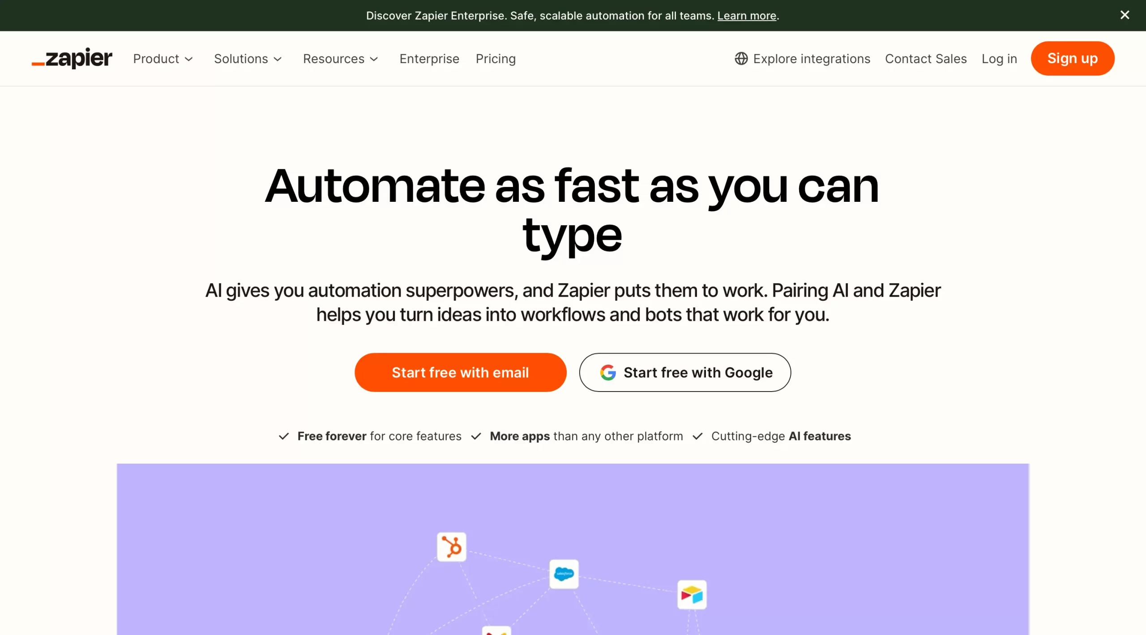This screenshot has width=1146, height=635.
Task: Click the HubSpot integration icon
Action: 451,547
